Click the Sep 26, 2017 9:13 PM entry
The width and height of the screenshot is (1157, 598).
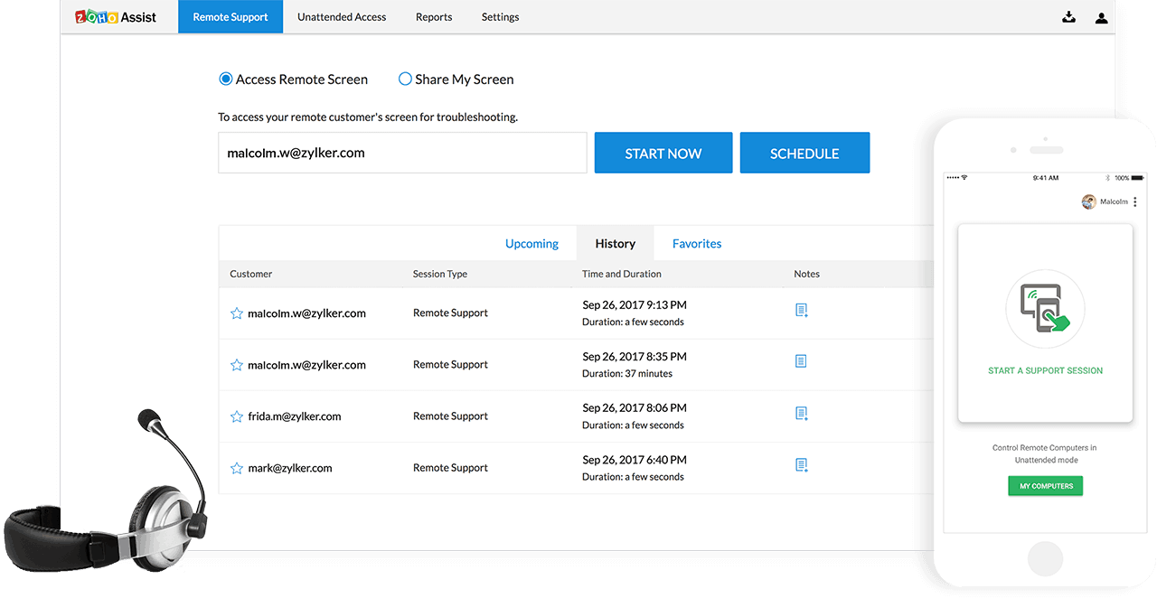[x=635, y=305]
